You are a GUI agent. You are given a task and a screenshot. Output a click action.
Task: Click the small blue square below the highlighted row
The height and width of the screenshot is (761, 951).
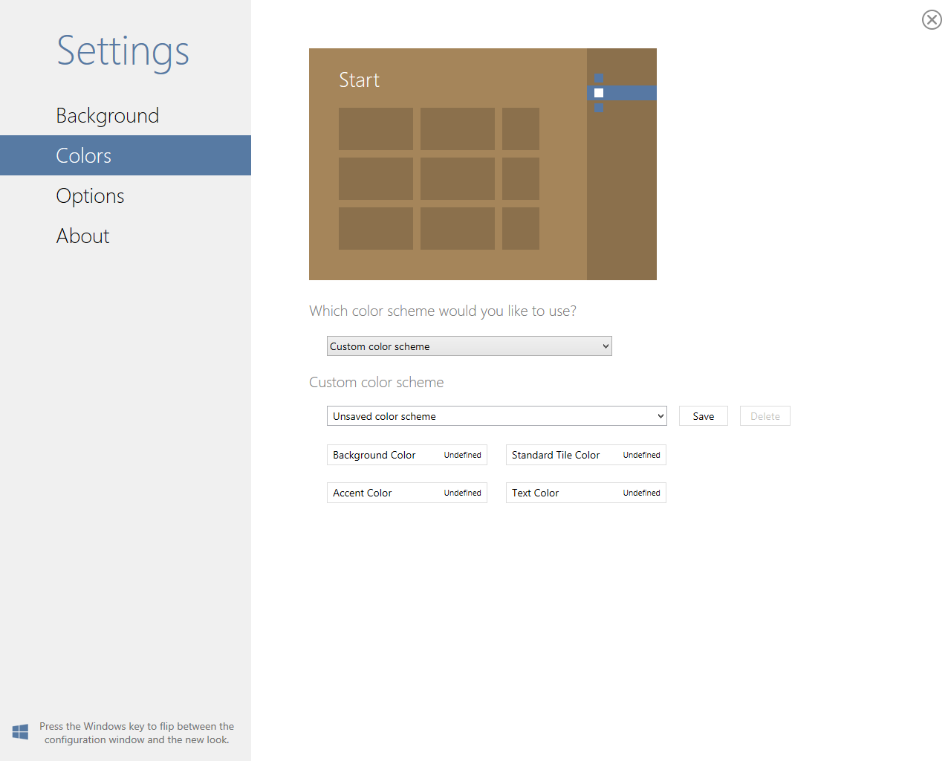tap(599, 108)
